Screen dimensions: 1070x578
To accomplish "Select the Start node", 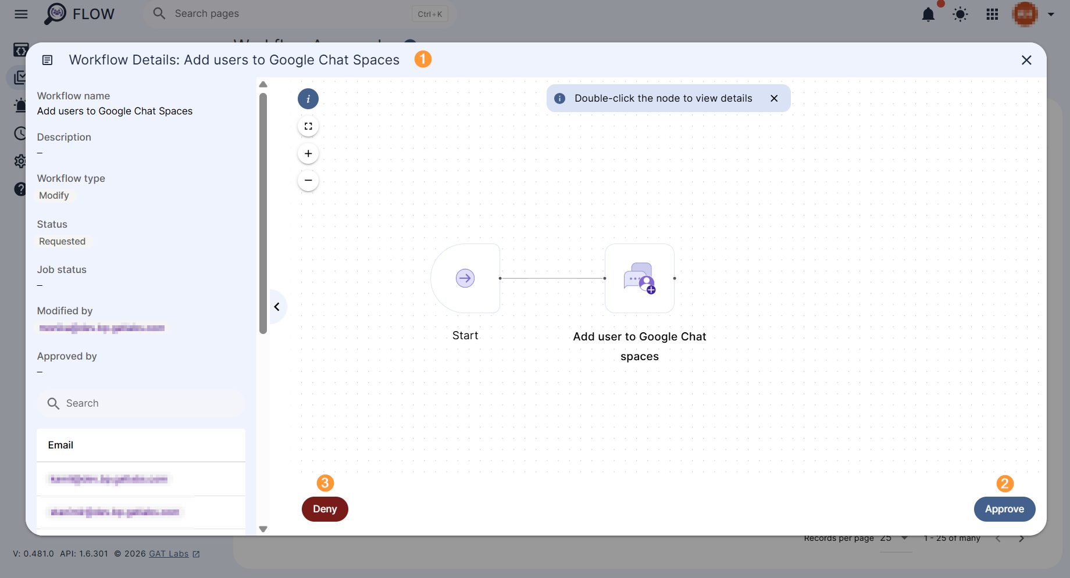I will click(x=465, y=278).
